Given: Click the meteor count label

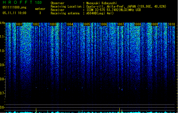Looking at the screenshot, I should tap(40, 9).
